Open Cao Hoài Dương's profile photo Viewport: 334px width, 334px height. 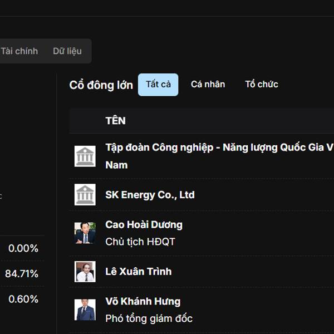[x=85, y=233]
